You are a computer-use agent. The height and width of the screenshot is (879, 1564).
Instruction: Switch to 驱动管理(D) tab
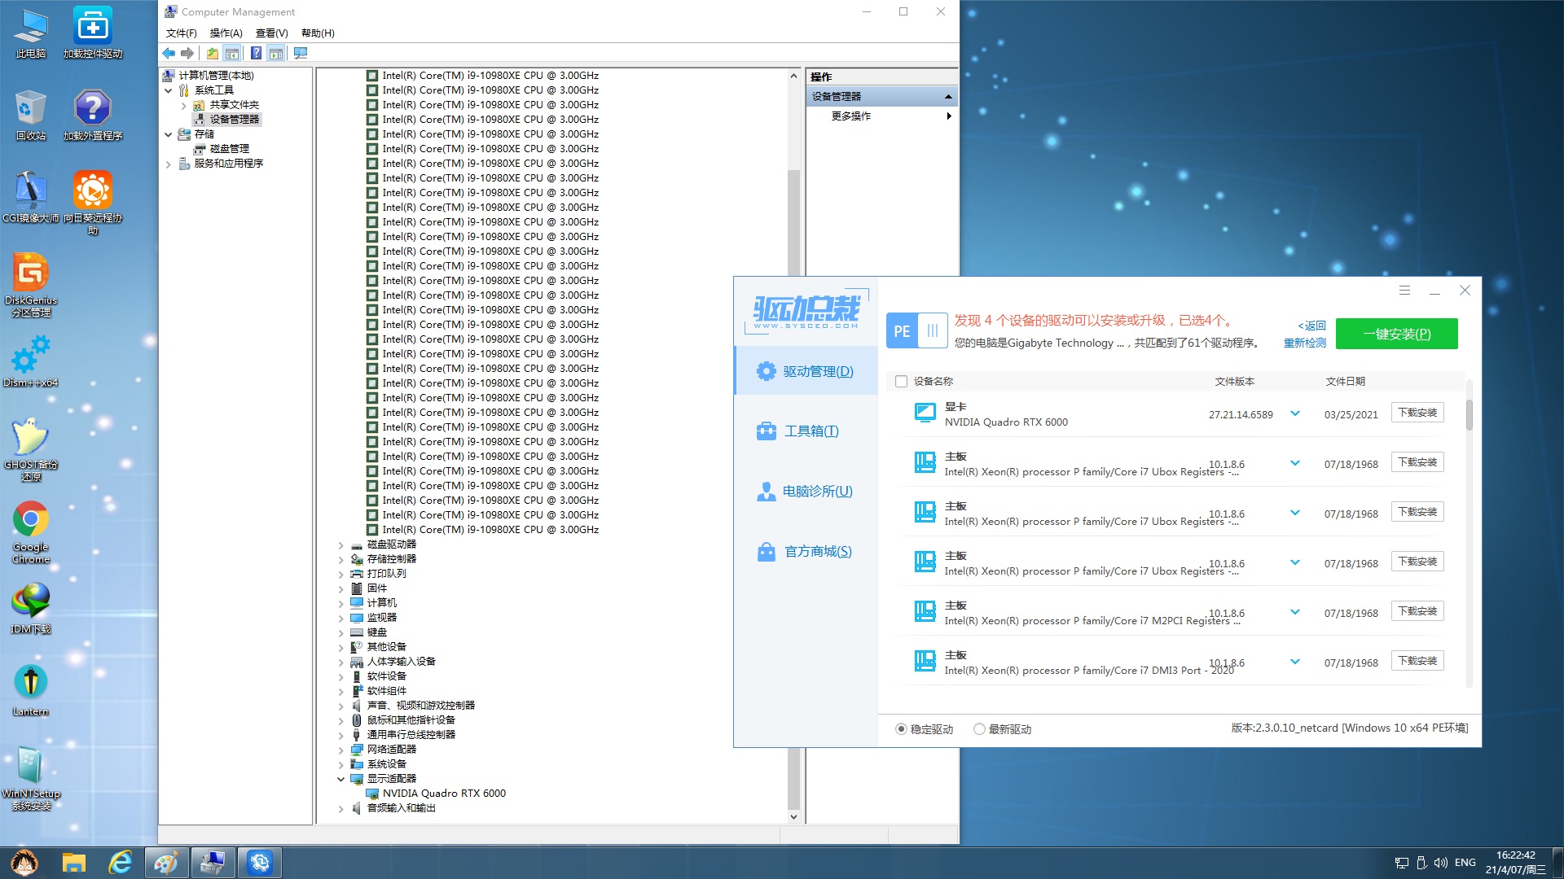click(806, 371)
